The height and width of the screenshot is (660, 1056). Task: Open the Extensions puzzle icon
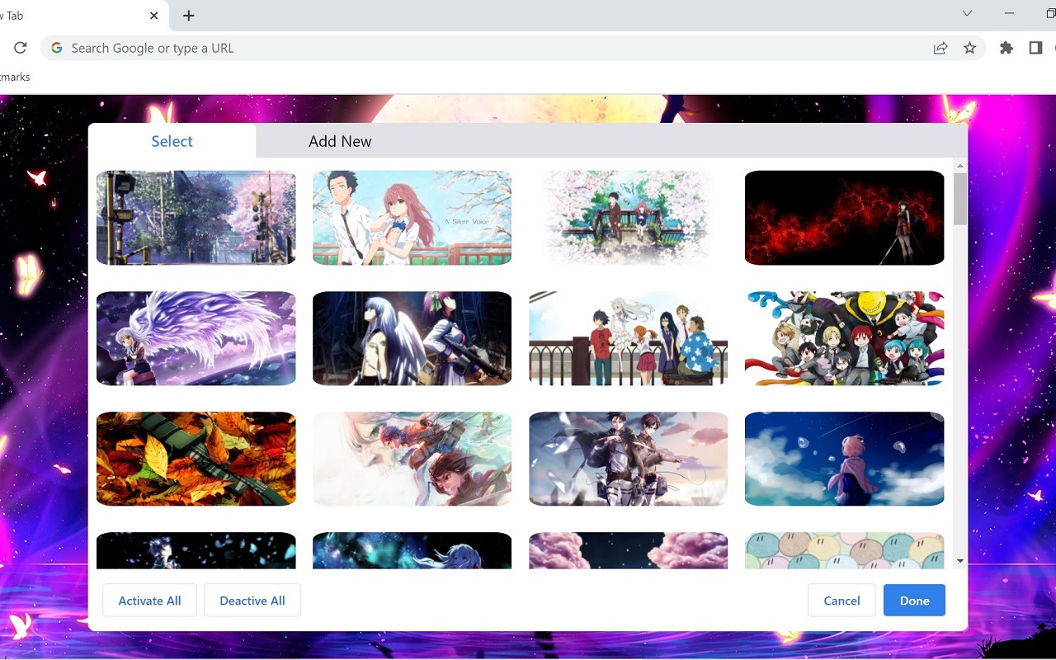tap(1006, 48)
